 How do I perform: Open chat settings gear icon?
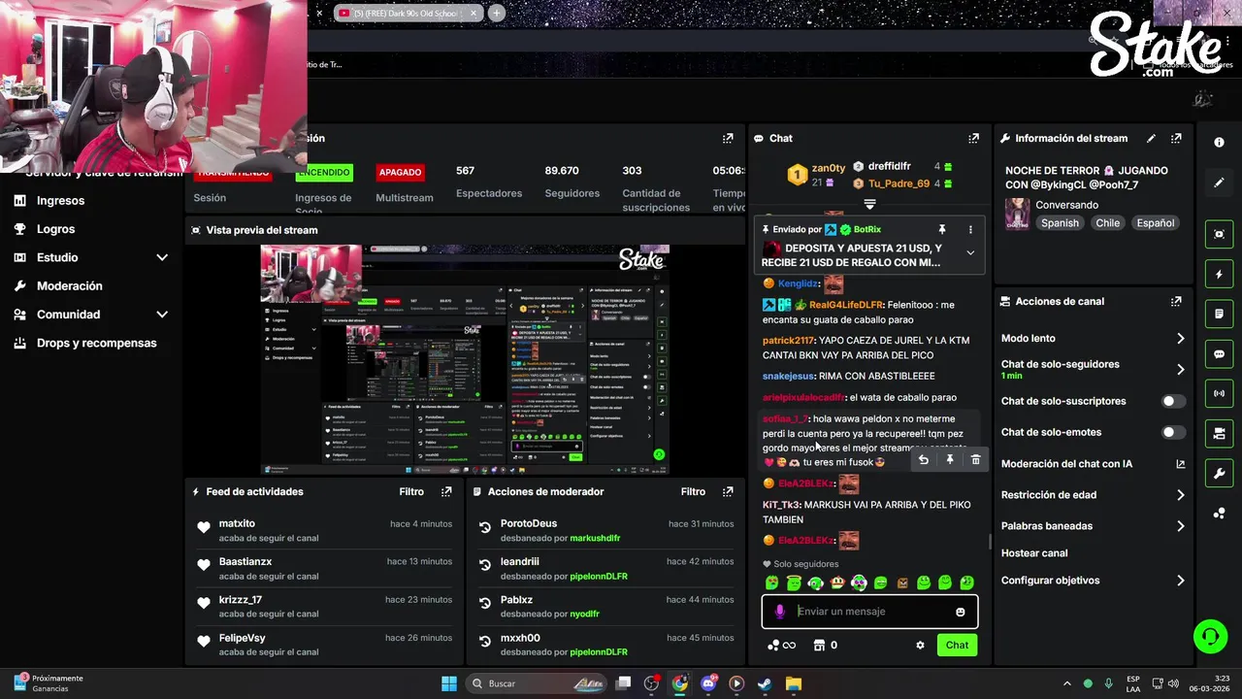click(x=920, y=646)
